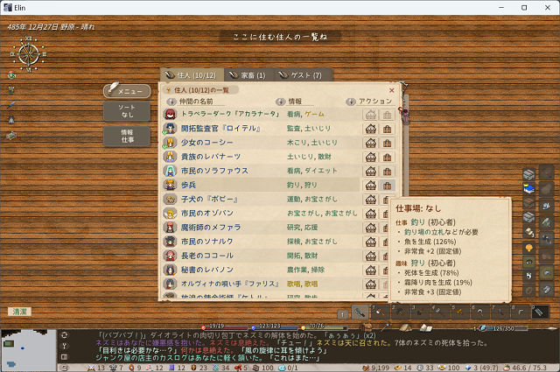Open home assignment for 開拓監査官『ロイテル』

coord(371,129)
